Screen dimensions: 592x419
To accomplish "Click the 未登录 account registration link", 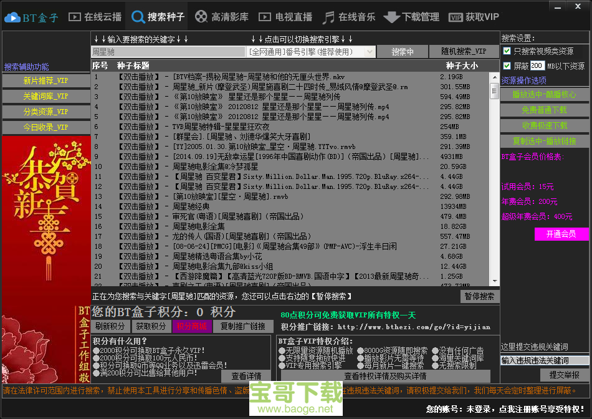I will pos(505,409).
